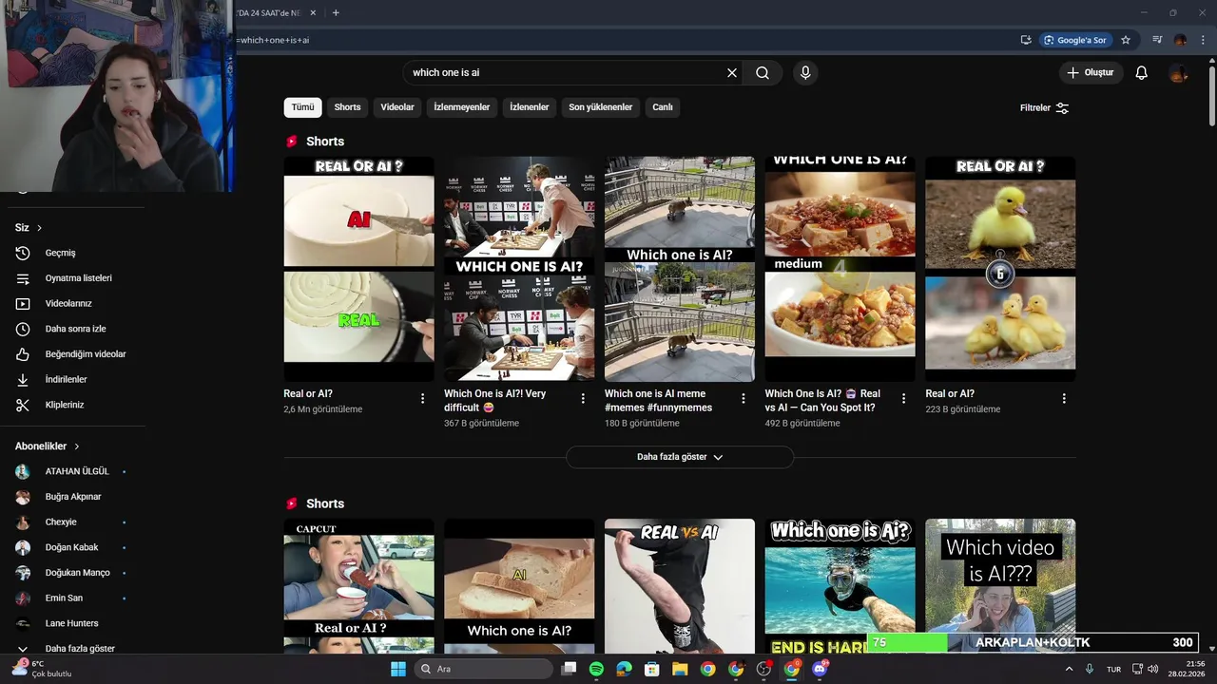Clear the YouTube search text with the X

click(x=732, y=73)
